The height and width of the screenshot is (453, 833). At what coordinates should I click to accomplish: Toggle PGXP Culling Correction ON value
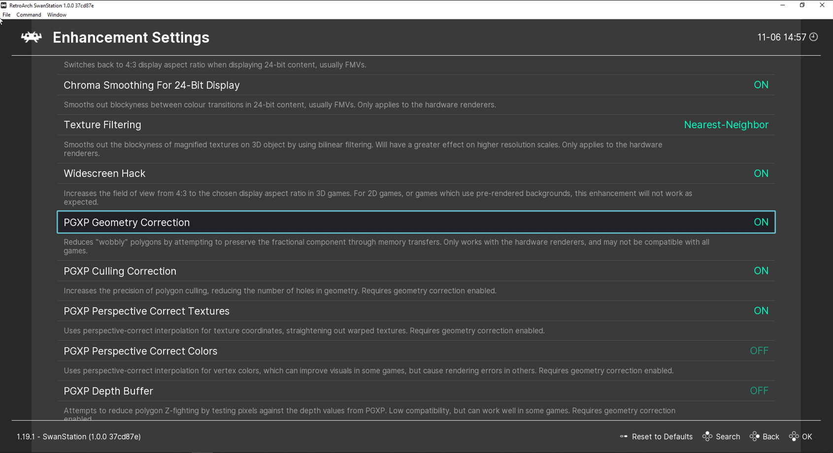pos(761,271)
